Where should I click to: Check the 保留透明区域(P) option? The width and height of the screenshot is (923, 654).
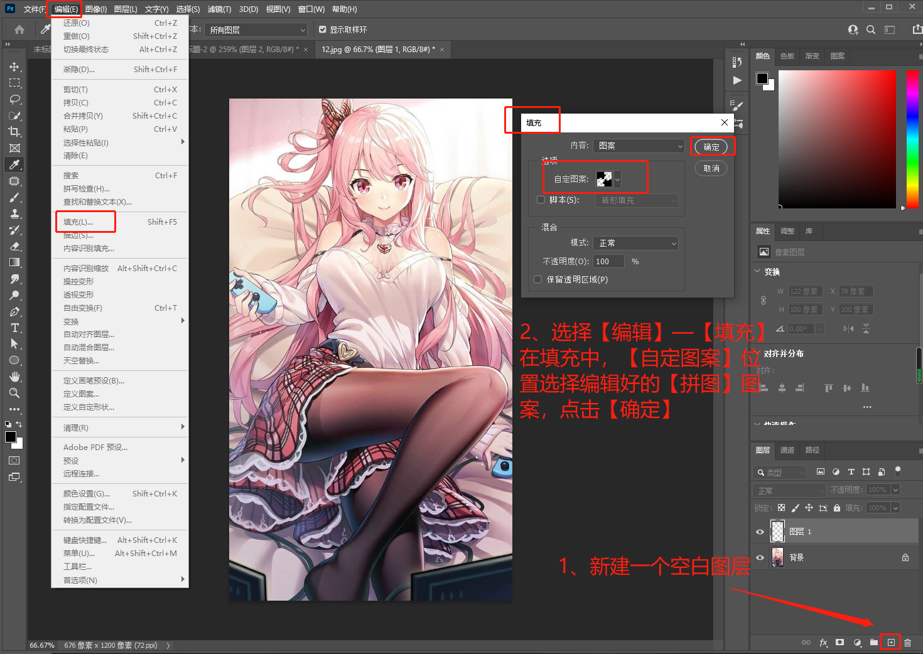click(537, 279)
